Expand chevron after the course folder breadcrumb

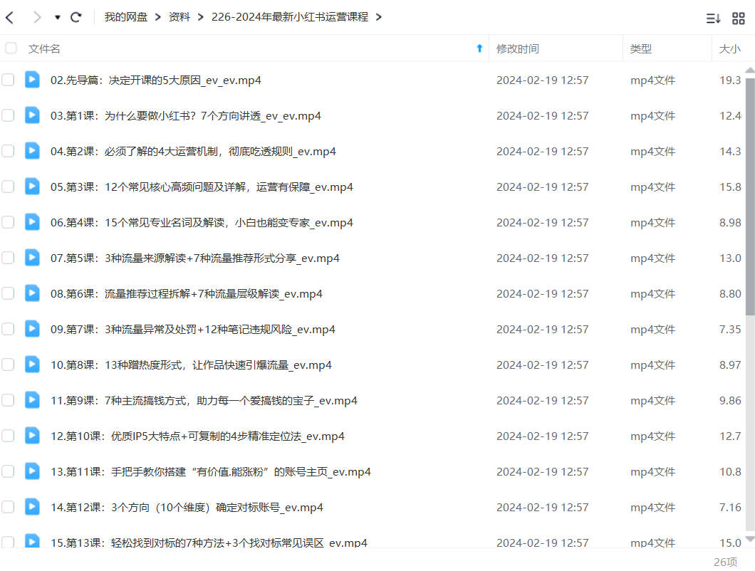click(379, 17)
